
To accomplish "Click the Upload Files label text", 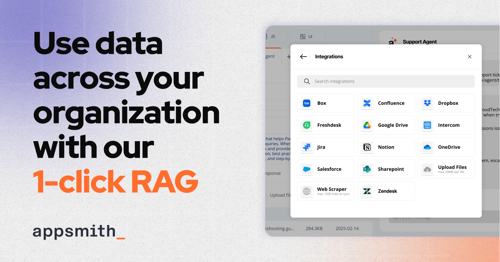I will point(452,167).
